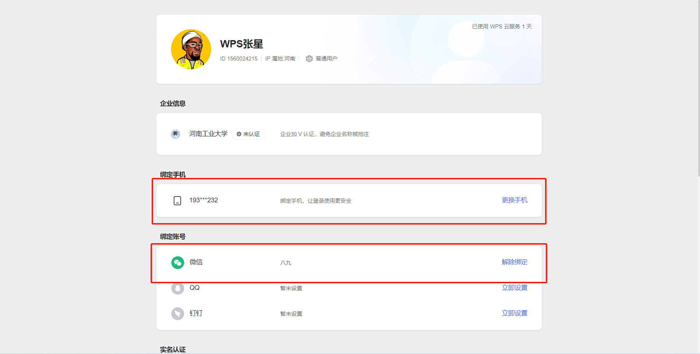Unbind WeChat via 解除绑定 link
This screenshot has height=354, width=700.
[x=514, y=262]
